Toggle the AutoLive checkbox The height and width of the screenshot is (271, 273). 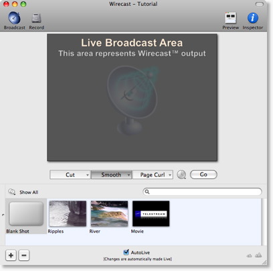[x=126, y=252]
